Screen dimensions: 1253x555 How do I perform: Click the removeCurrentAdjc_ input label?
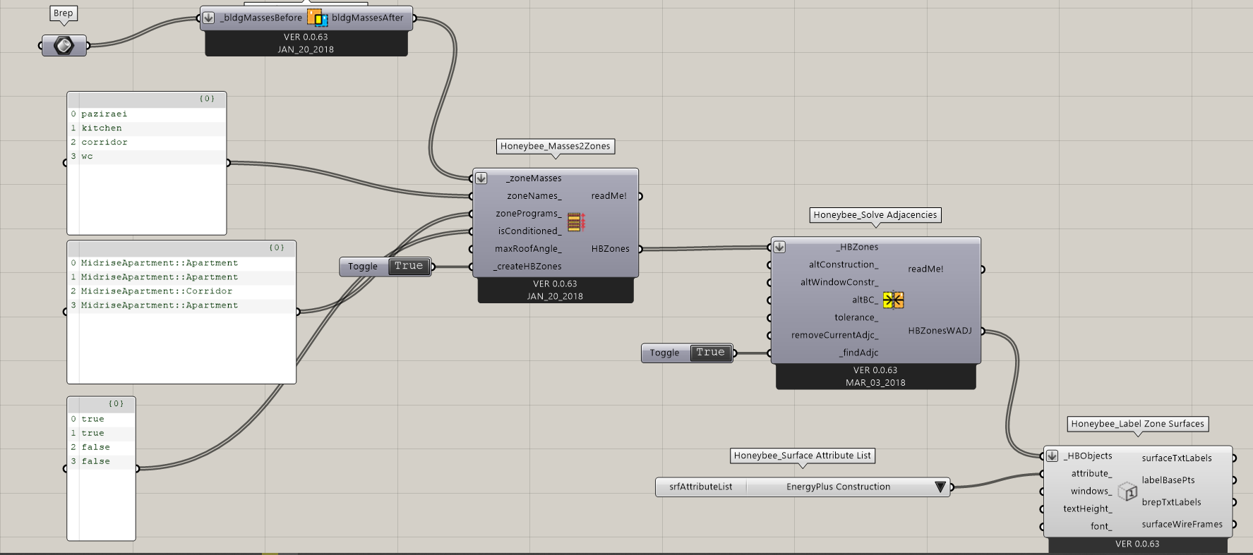(835, 335)
